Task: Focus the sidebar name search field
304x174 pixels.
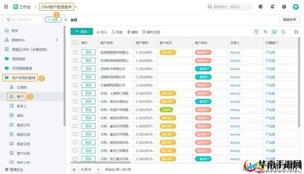Action: tap(23, 20)
